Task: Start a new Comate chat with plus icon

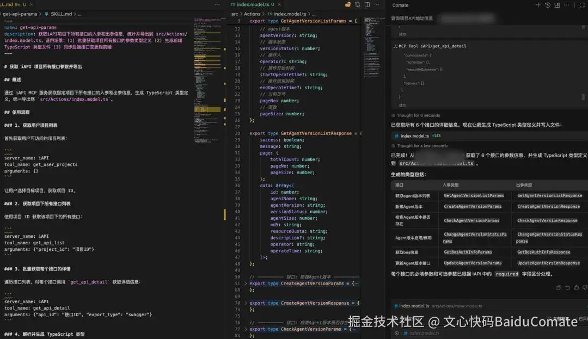Action: (x=538, y=5)
